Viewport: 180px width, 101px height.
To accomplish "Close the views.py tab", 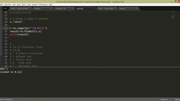I will 136,9.
